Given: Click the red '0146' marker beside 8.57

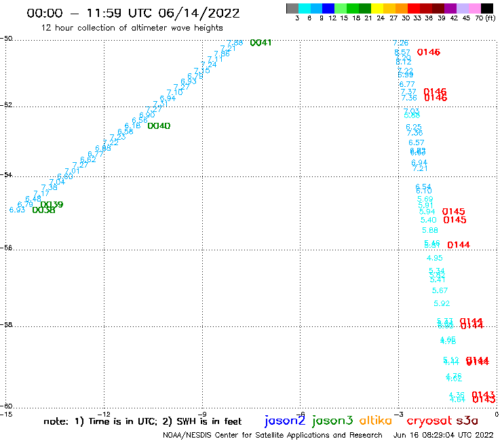Looking at the screenshot, I should pos(428,52).
